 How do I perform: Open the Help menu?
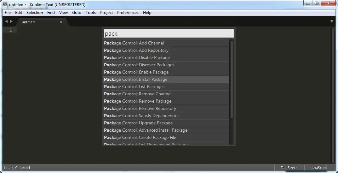click(x=147, y=13)
